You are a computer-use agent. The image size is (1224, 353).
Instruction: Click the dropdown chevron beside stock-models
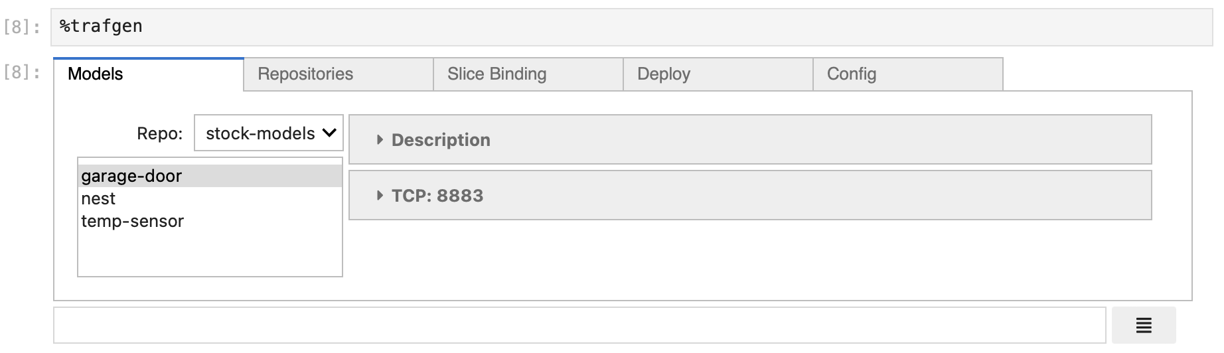tap(329, 133)
